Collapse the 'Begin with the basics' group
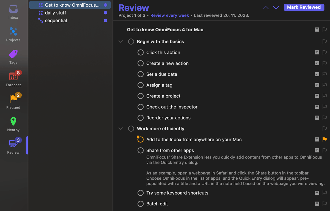The width and height of the screenshot is (330, 211). pos(120,41)
